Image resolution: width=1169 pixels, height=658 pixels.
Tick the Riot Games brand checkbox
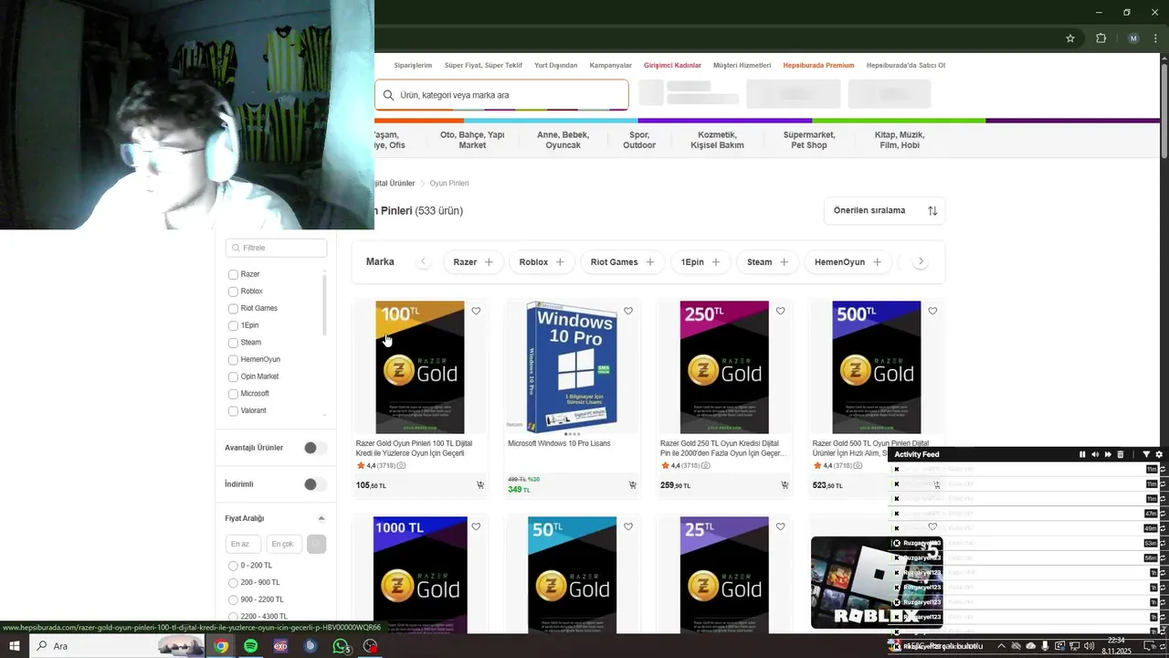coord(233,309)
